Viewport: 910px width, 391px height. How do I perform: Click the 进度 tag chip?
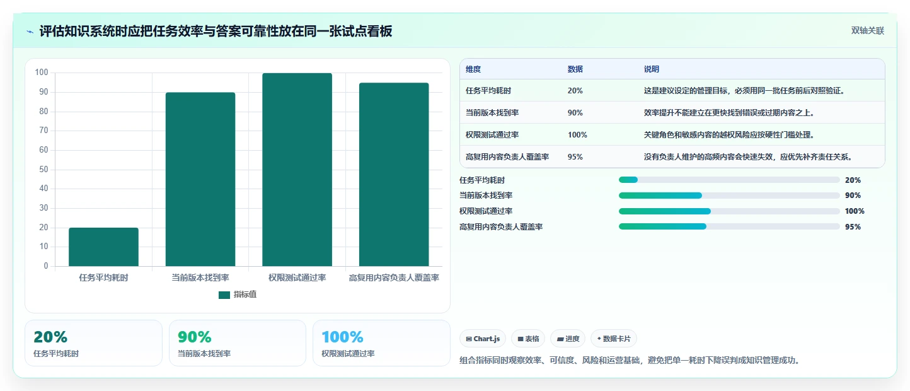click(x=568, y=339)
